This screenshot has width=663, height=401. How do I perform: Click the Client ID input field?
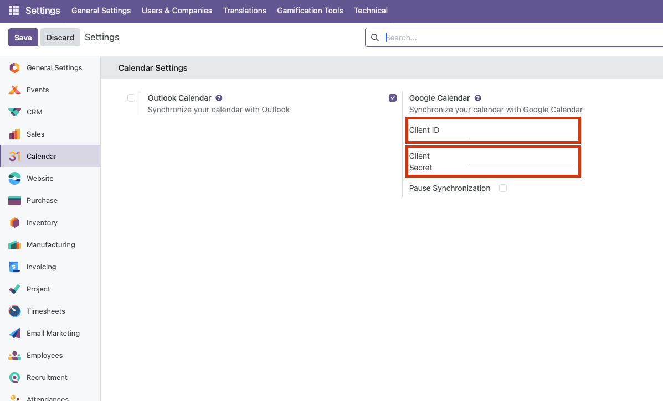(x=520, y=131)
